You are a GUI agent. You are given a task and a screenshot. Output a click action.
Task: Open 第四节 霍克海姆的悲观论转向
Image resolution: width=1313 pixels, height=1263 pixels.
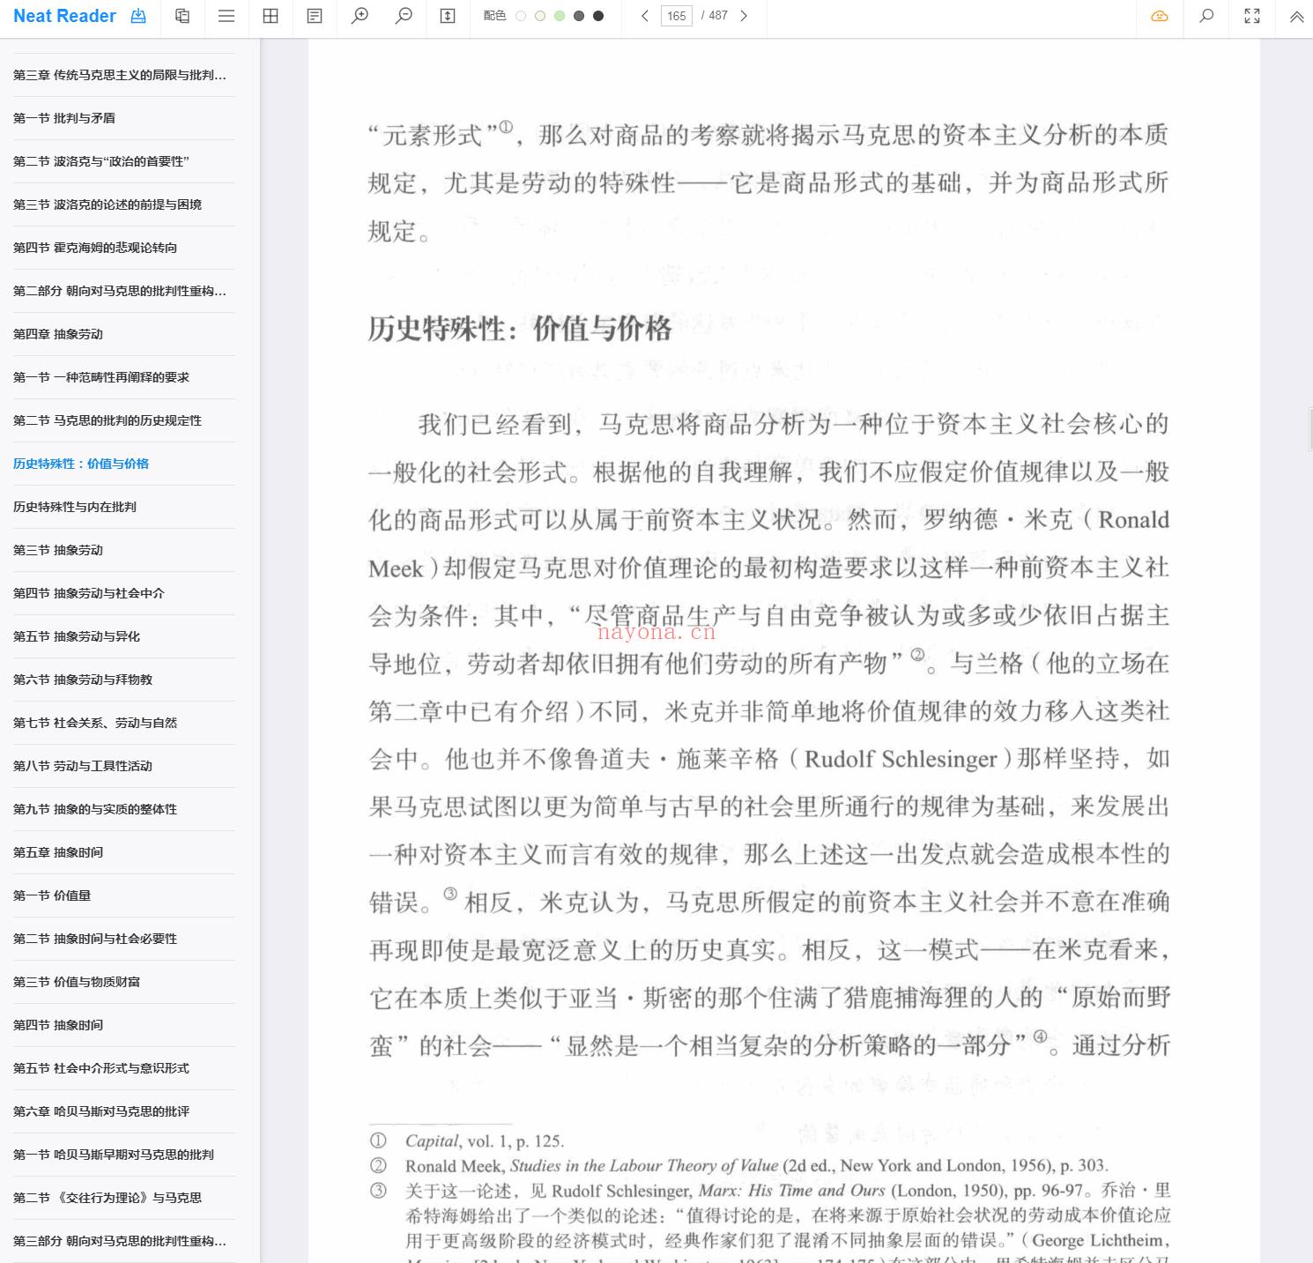[95, 248]
